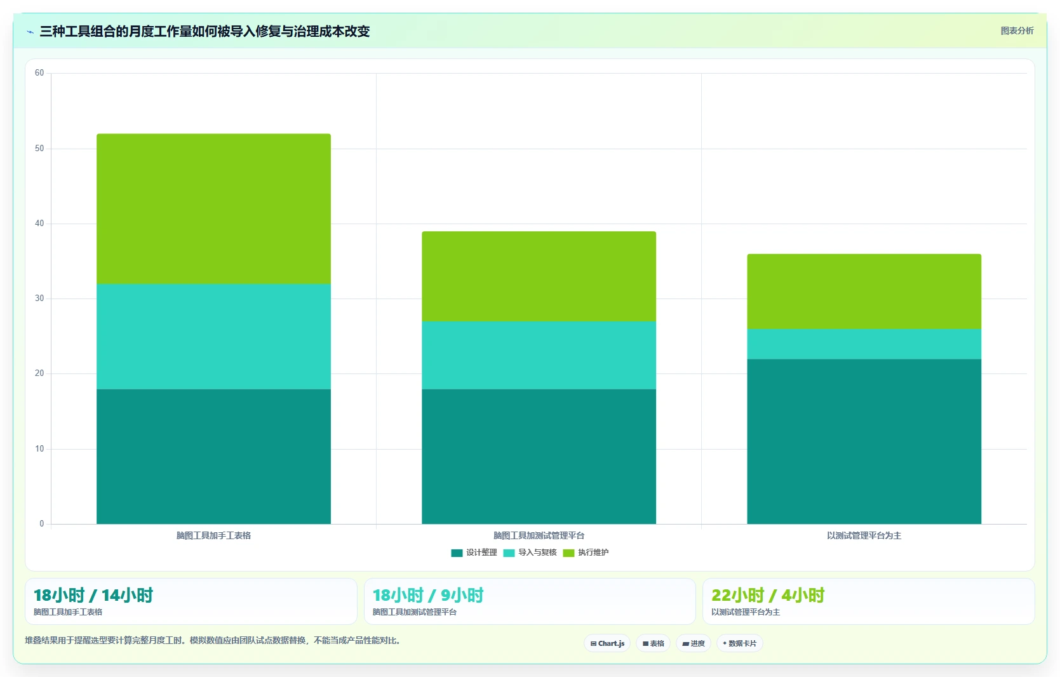Click the 导入与复核 segment of 脑图工具加手工表格 bar
The image size is (1060, 677).
click(x=213, y=337)
